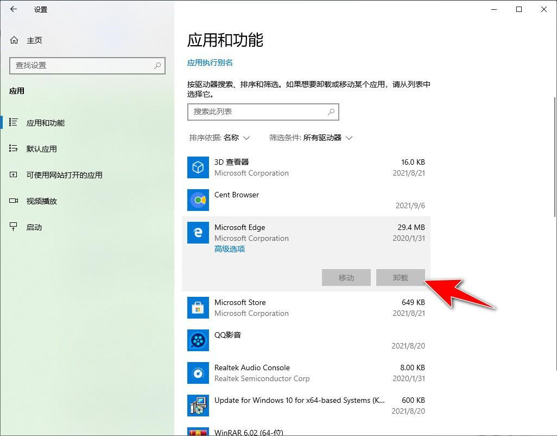
Task: Click the QQ影音 app icon
Action: 198,340
